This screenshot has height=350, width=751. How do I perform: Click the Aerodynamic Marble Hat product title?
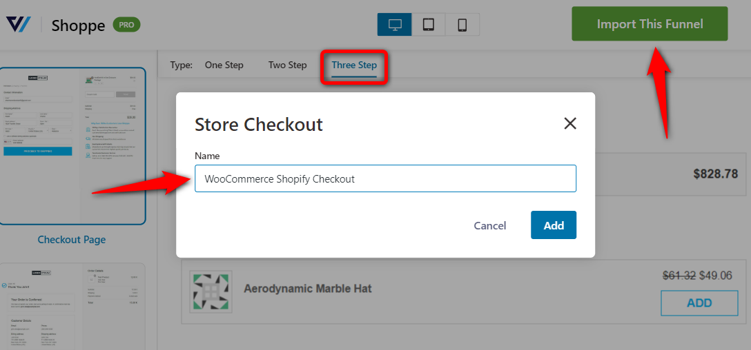[307, 289]
